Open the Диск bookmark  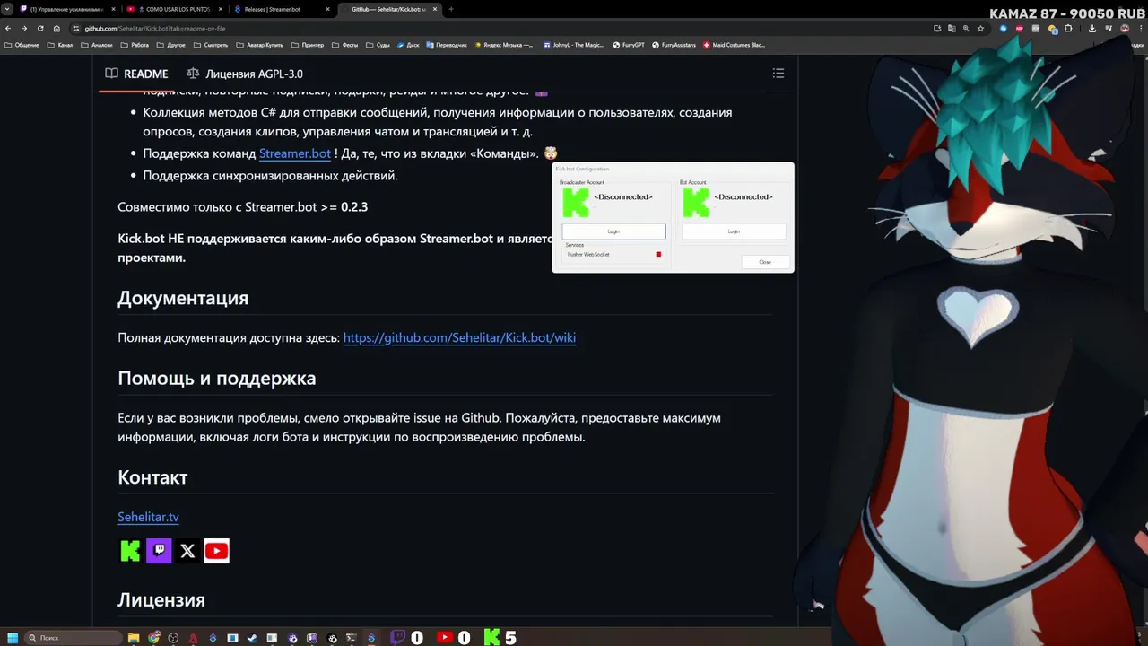point(408,45)
